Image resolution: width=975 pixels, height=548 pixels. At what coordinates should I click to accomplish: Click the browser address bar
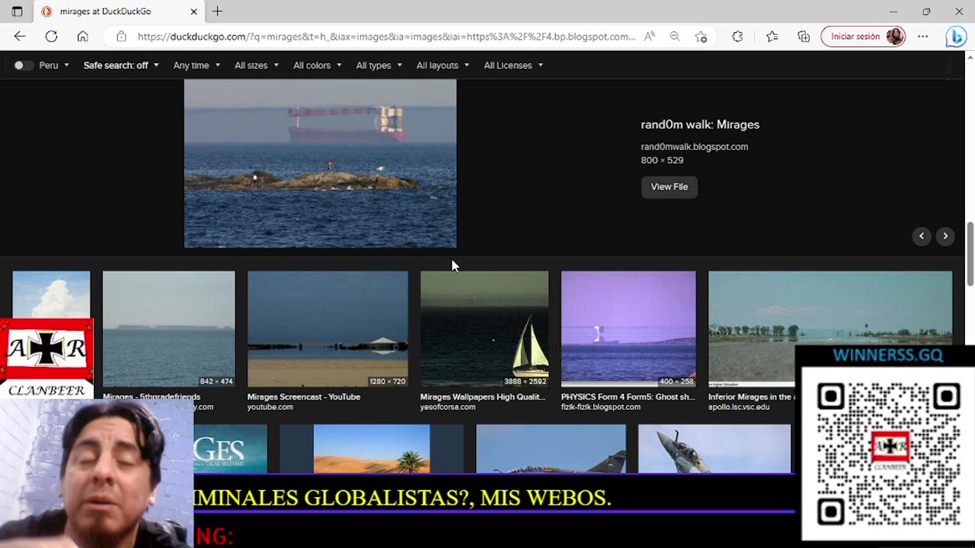tap(386, 37)
